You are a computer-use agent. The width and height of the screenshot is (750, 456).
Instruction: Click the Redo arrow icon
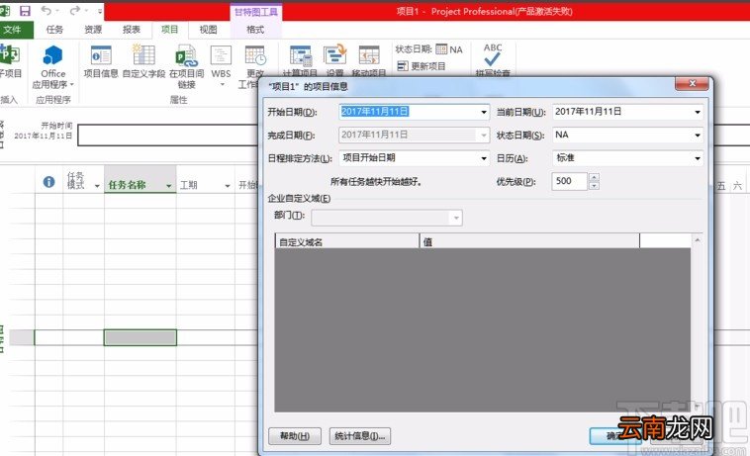pyautogui.click(x=75, y=11)
